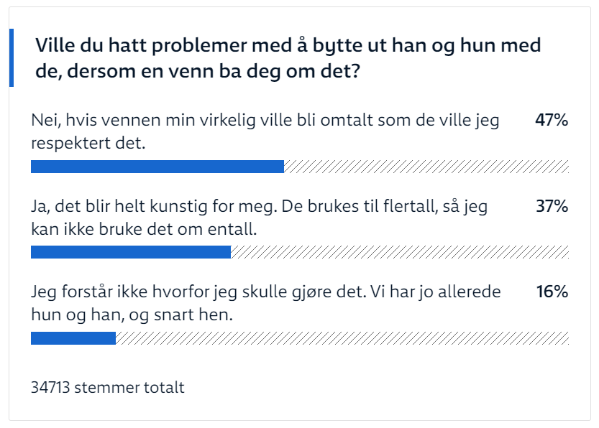Click the 16% result label
This screenshot has width=599, height=428.
[552, 292]
